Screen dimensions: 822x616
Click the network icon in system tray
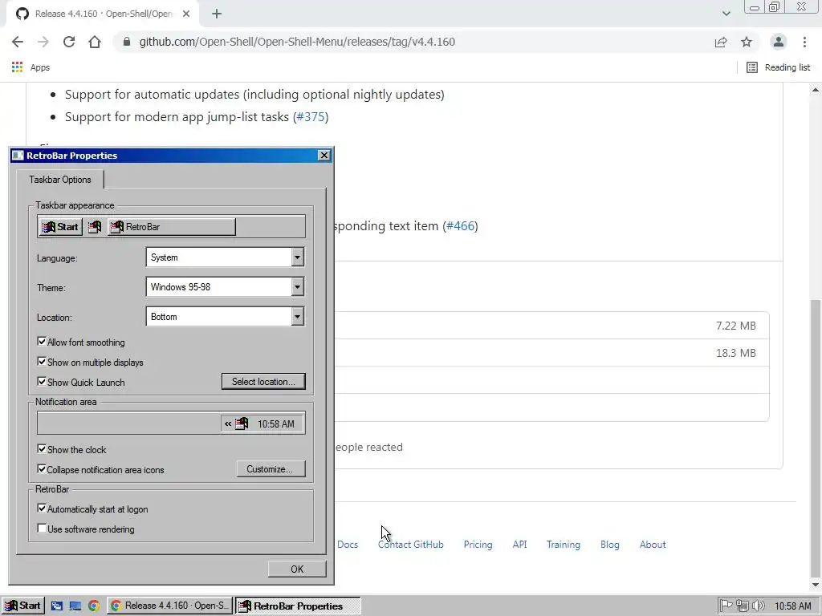click(742, 606)
